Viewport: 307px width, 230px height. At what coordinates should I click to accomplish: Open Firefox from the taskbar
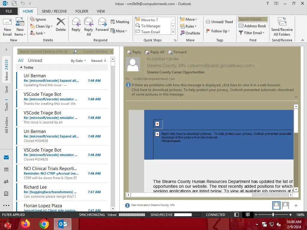(x=25, y=224)
